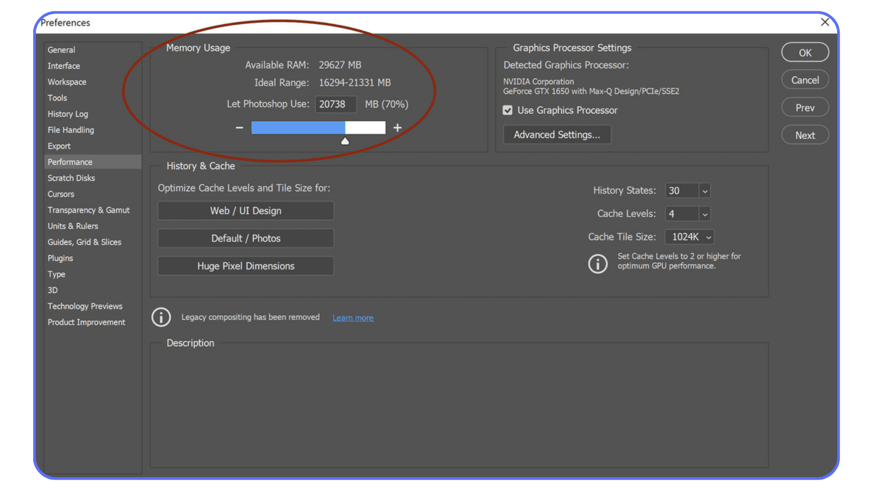This screenshot has height=491, width=873.
Task: Toggle the Use Graphics Processor checkbox
Action: (507, 110)
